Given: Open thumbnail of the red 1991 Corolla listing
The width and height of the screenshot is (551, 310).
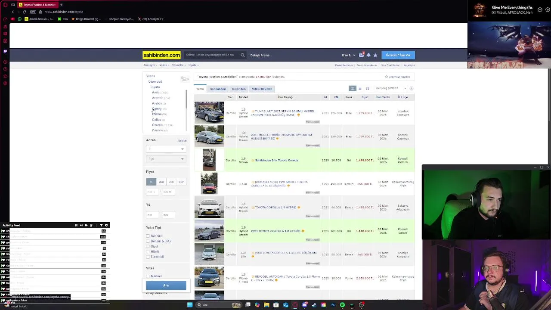Looking at the screenshot, I should coord(209,183).
